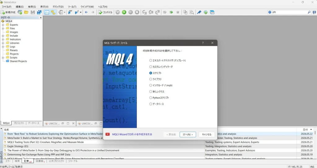Select the Shared Projects tree item

18,61
